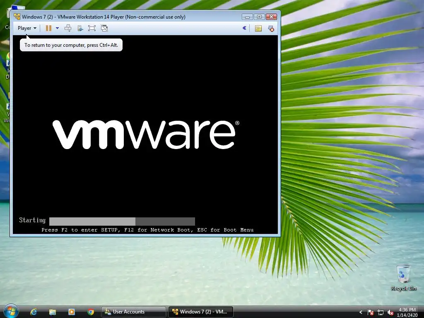424x318 pixels.
Task: Open Windows Explorer from the taskbar
Action: 53,312
